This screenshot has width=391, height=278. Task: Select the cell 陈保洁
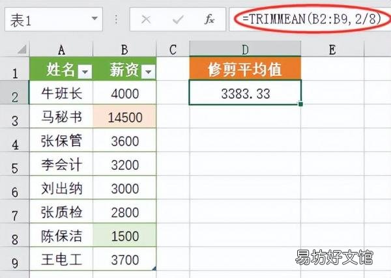point(61,235)
